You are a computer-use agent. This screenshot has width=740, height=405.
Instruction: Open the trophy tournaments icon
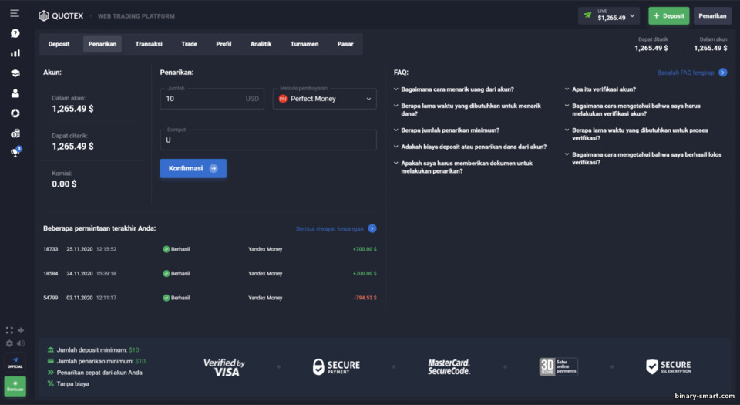click(15, 152)
